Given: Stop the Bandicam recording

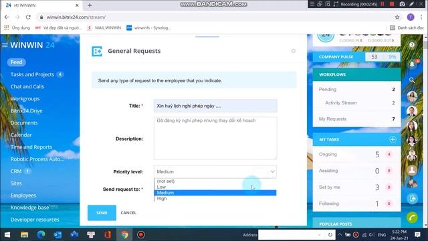Looking at the screenshot, I should click(392, 4).
